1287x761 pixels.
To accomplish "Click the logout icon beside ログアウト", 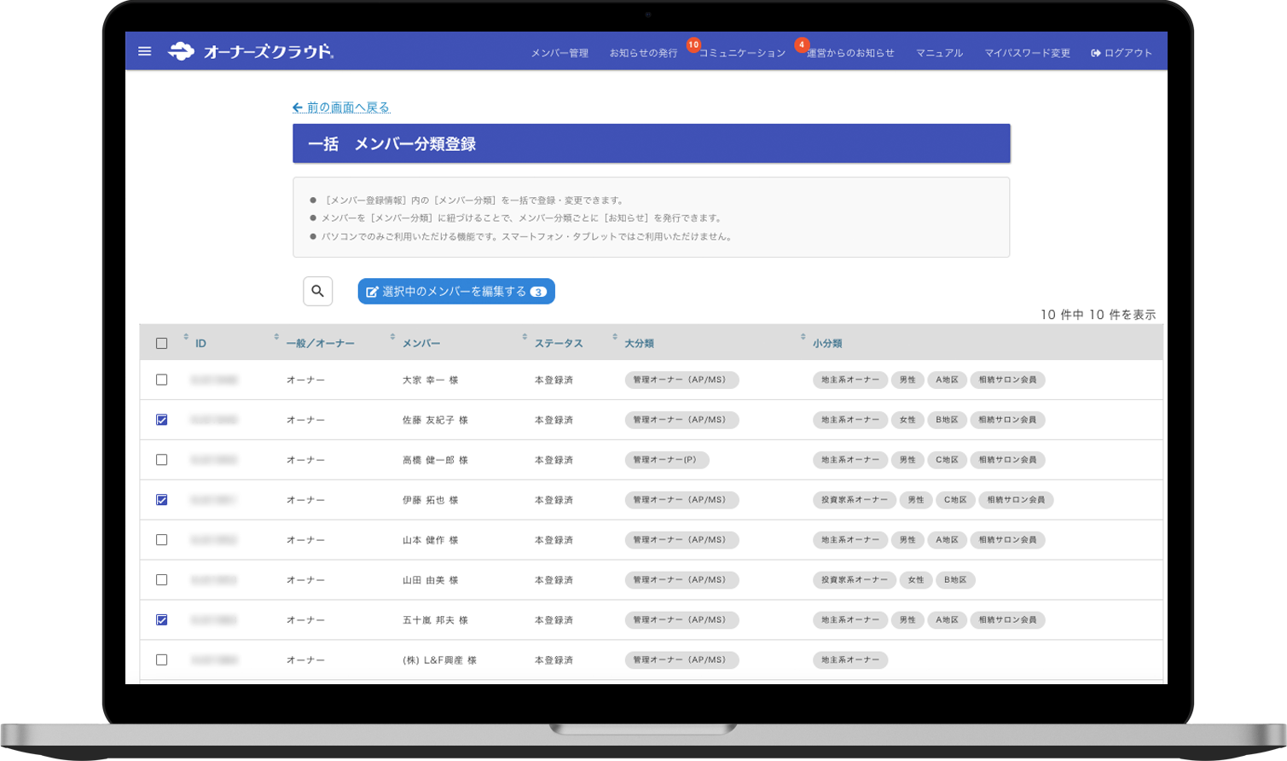I will coord(1094,51).
